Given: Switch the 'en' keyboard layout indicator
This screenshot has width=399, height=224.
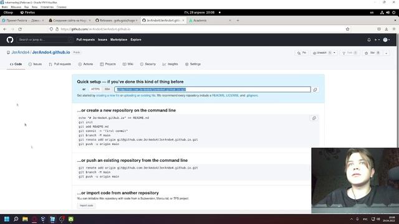Looking at the screenshot, I should tap(372, 12).
